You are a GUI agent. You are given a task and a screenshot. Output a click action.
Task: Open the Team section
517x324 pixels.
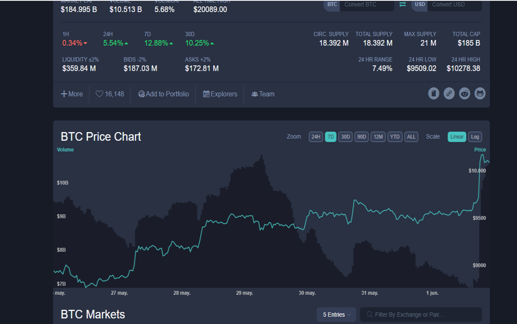pos(263,94)
